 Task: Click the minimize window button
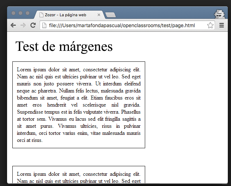tap(20, 13)
